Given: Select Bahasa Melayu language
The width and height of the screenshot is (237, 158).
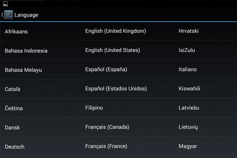Looking at the screenshot, I should (23, 70).
